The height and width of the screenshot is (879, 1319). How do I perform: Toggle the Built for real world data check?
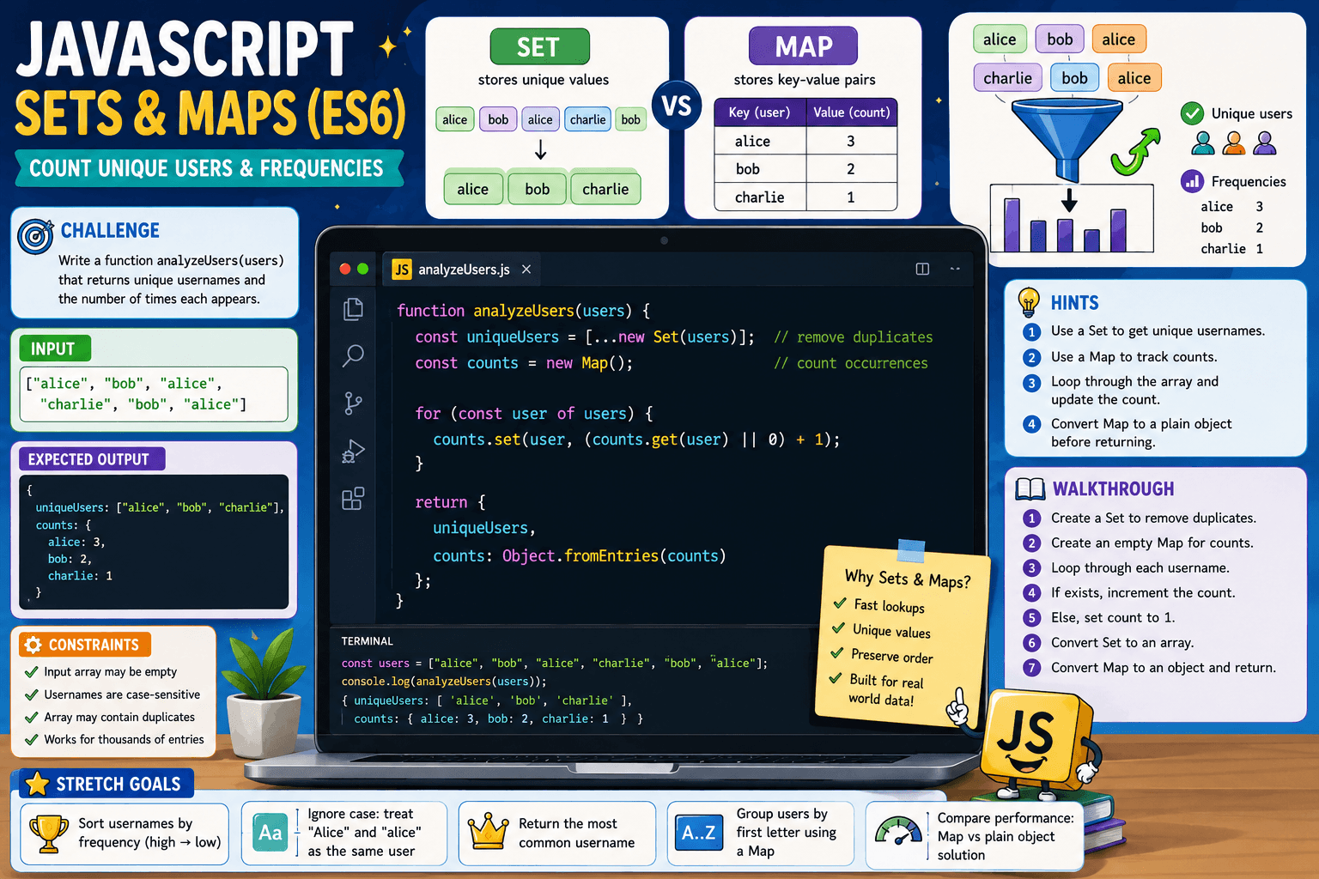(x=835, y=678)
